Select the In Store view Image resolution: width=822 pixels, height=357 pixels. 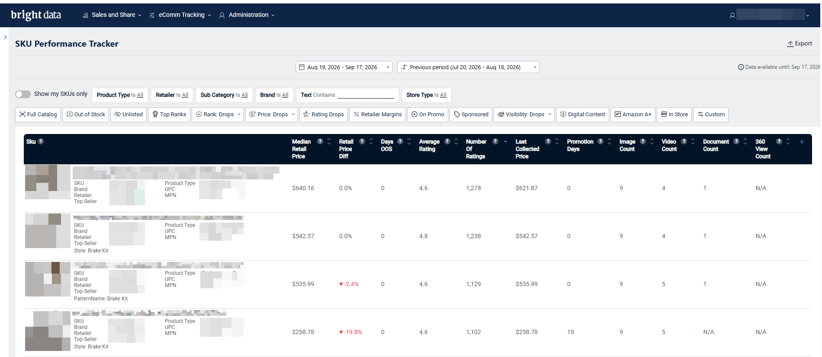tap(674, 115)
